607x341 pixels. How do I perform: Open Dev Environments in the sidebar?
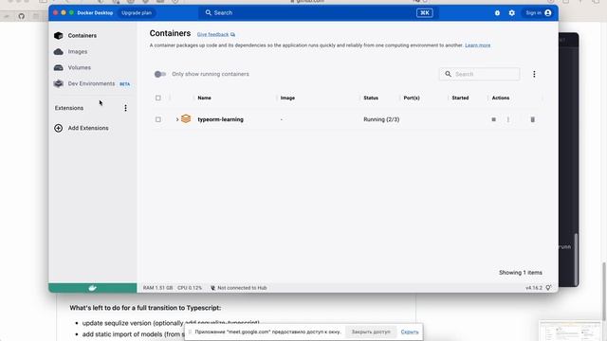click(x=92, y=83)
